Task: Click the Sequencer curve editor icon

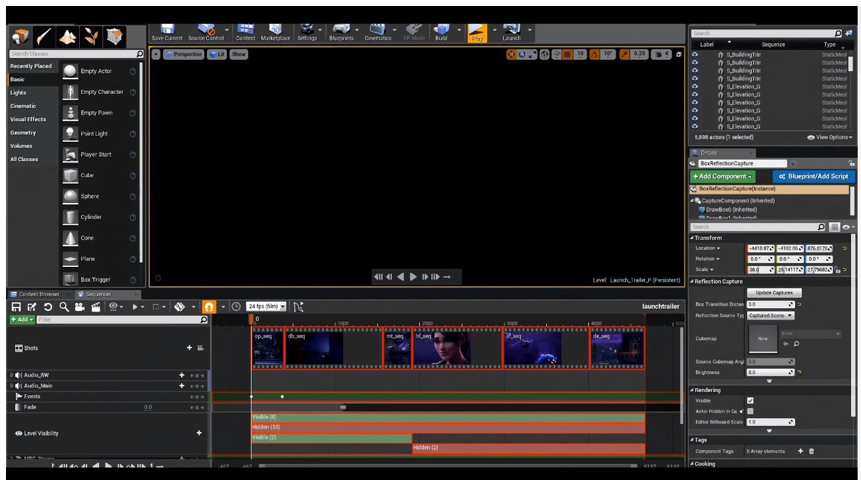Action: coord(298,307)
